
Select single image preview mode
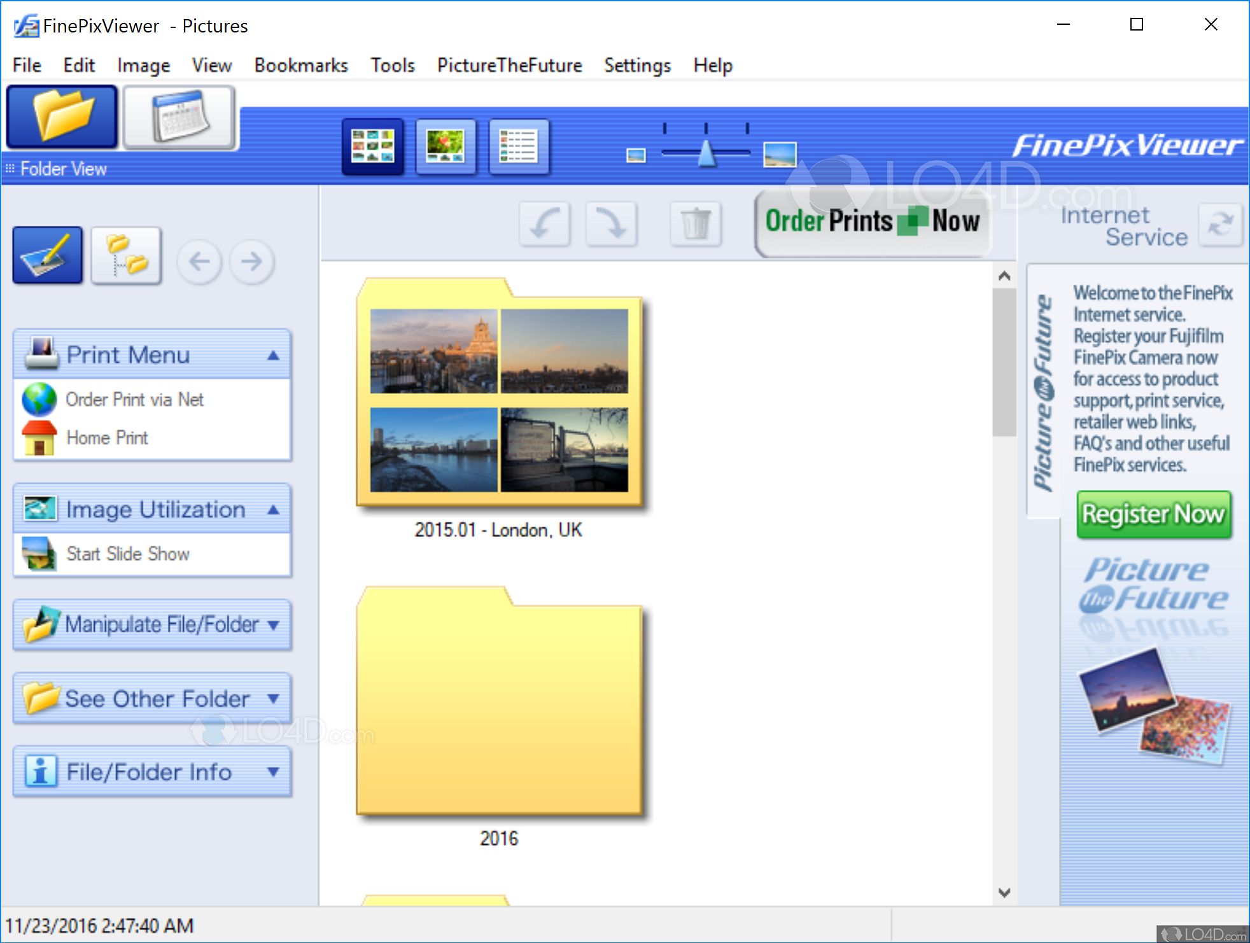pyautogui.click(x=446, y=146)
